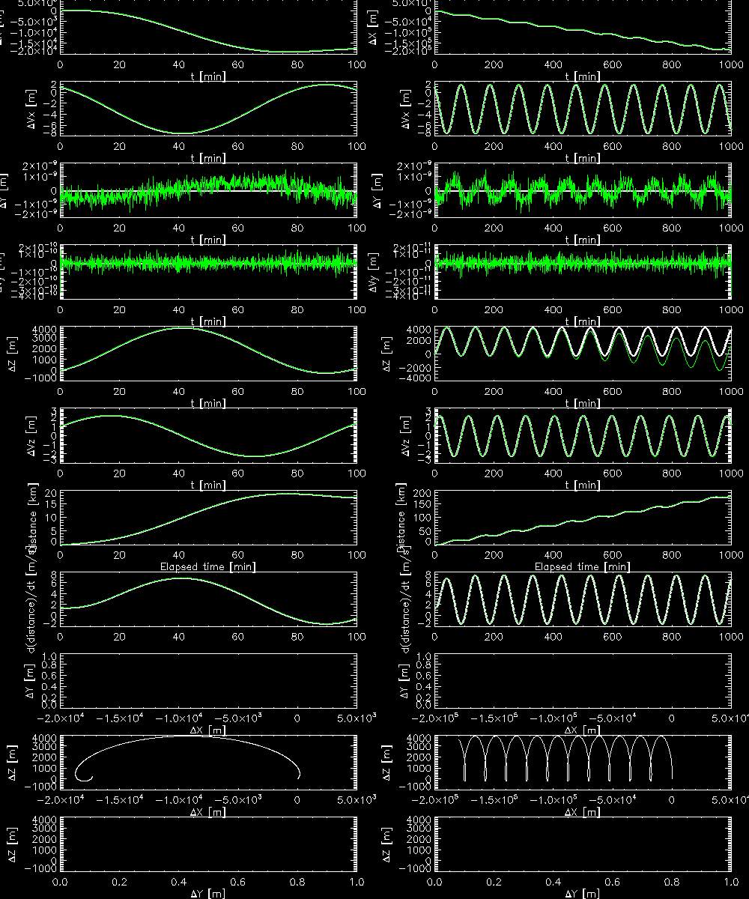749x899 pixels.
Task: Click the 'ΔZ [m]' y-axis label of the spiral trajectory plot
Action: pos(13,763)
